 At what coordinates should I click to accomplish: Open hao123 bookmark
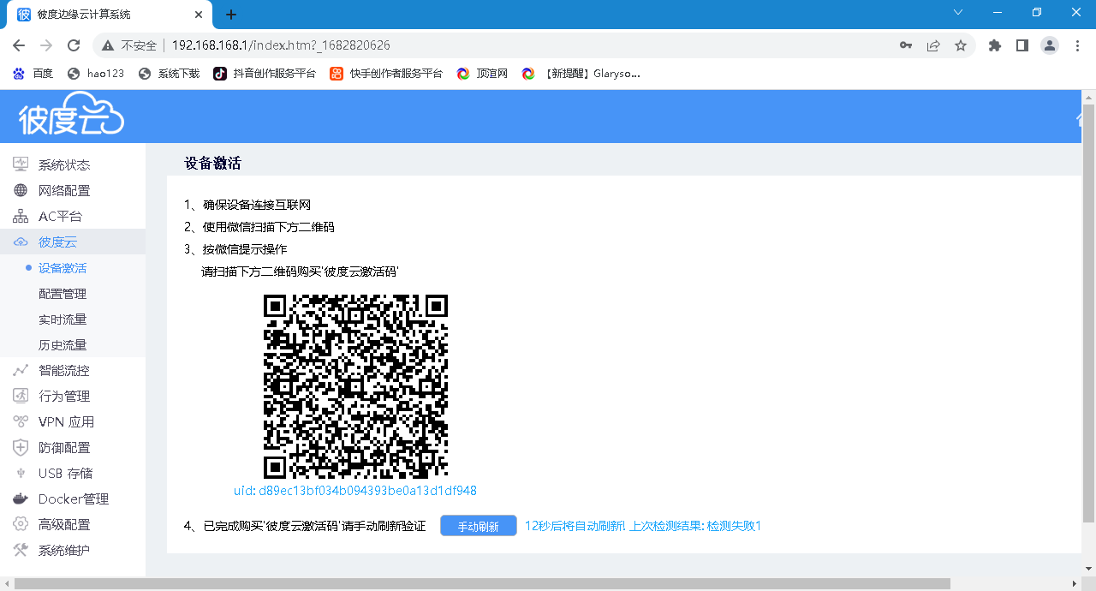(x=96, y=74)
